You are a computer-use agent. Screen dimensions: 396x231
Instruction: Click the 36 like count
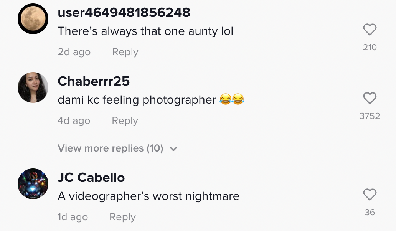click(370, 212)
